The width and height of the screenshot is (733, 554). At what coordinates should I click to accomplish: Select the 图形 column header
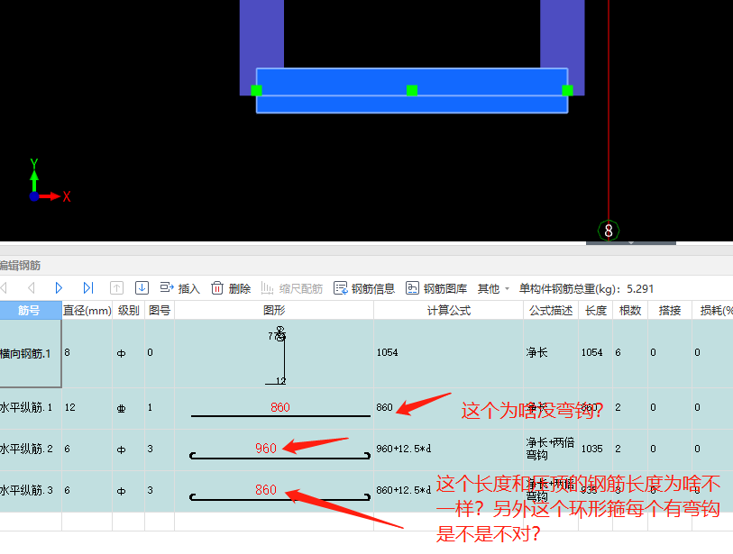point(274,310)
